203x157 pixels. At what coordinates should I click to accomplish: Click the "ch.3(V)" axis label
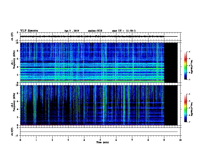(12, 132)
